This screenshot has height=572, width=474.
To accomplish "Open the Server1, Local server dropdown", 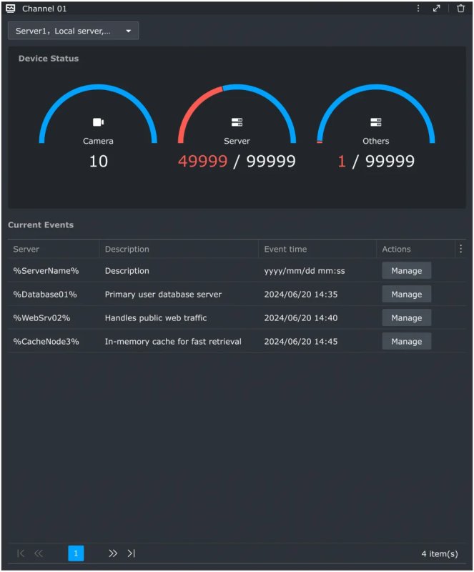I will [x=74, y=31].
